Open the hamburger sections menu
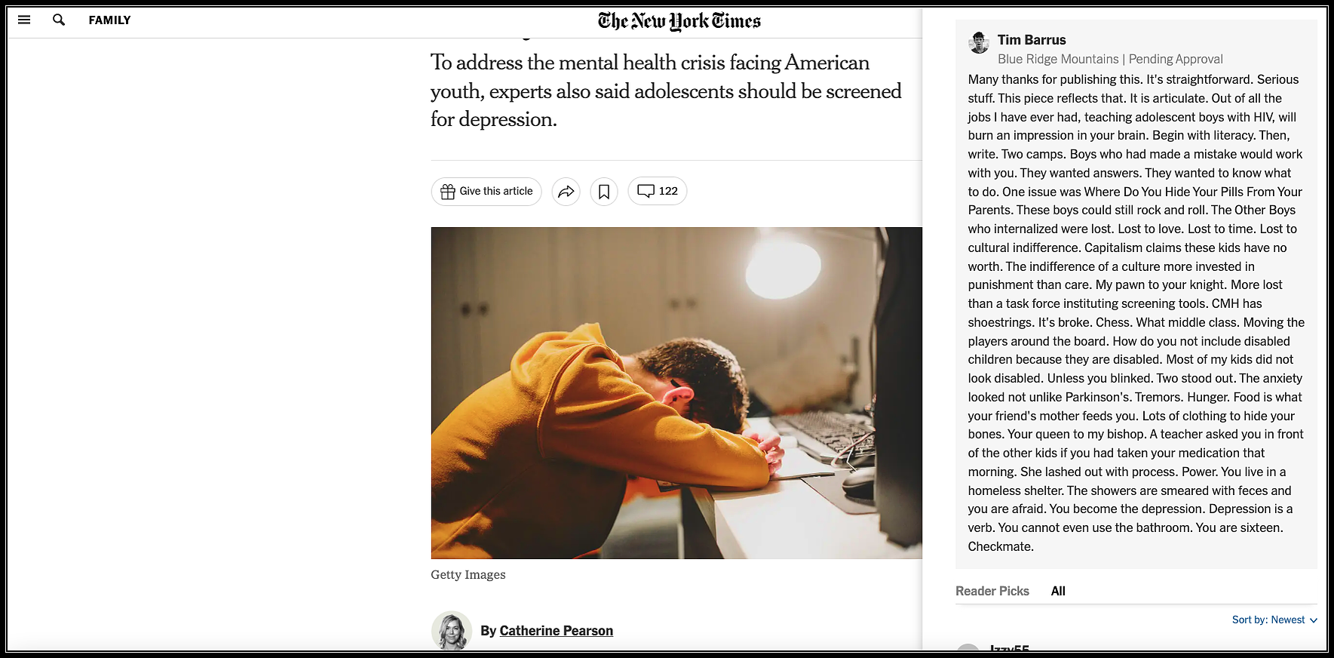 [24, 20]
